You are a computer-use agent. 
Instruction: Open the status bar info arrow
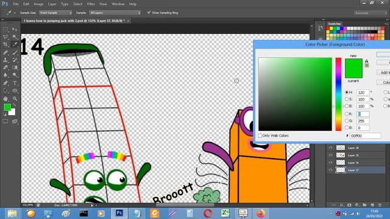92,206
